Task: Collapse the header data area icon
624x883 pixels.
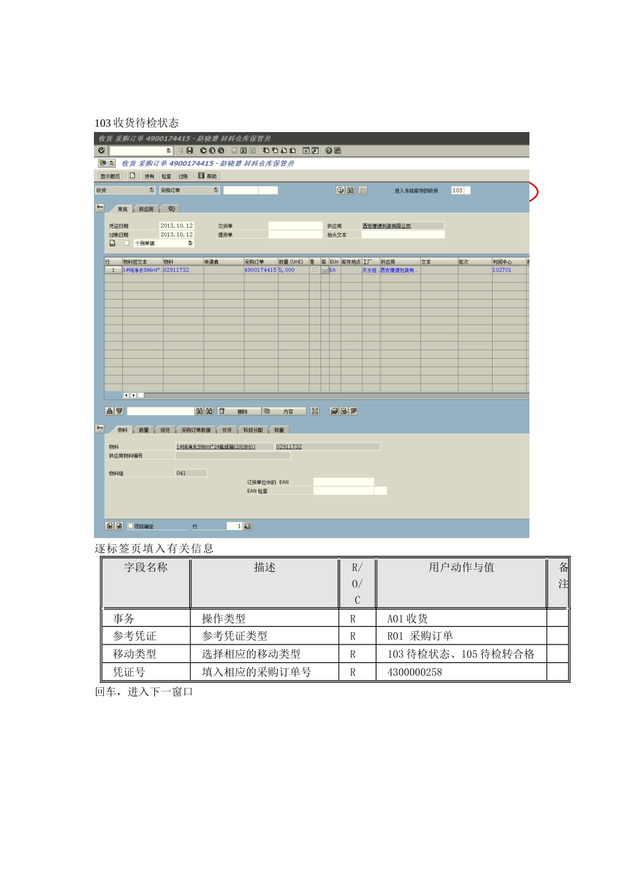Action: click(100, 208)
